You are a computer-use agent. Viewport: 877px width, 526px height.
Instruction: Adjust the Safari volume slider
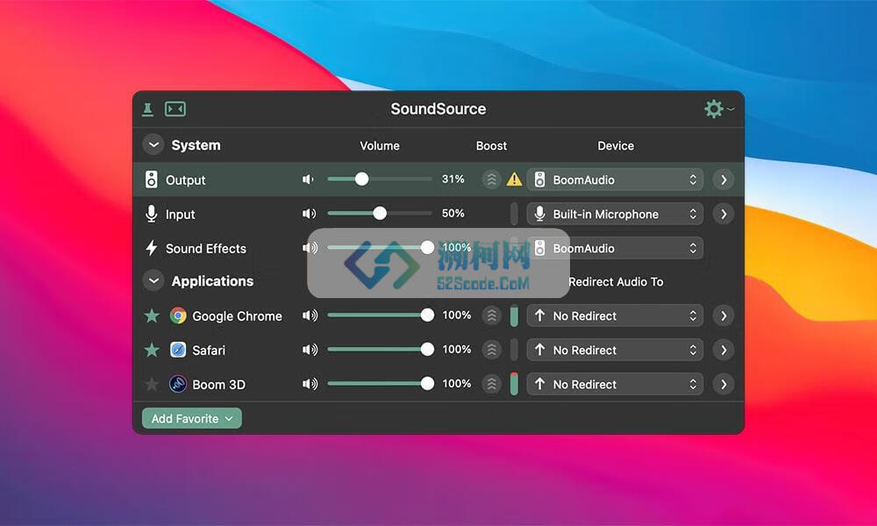coord(381,350)
